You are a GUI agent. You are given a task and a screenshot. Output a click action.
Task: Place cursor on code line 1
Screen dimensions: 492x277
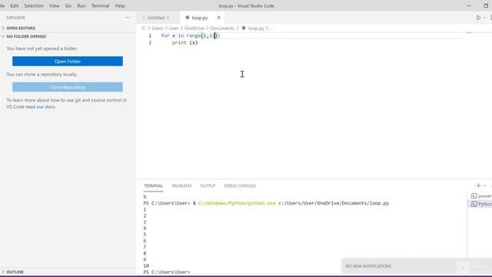191,36
